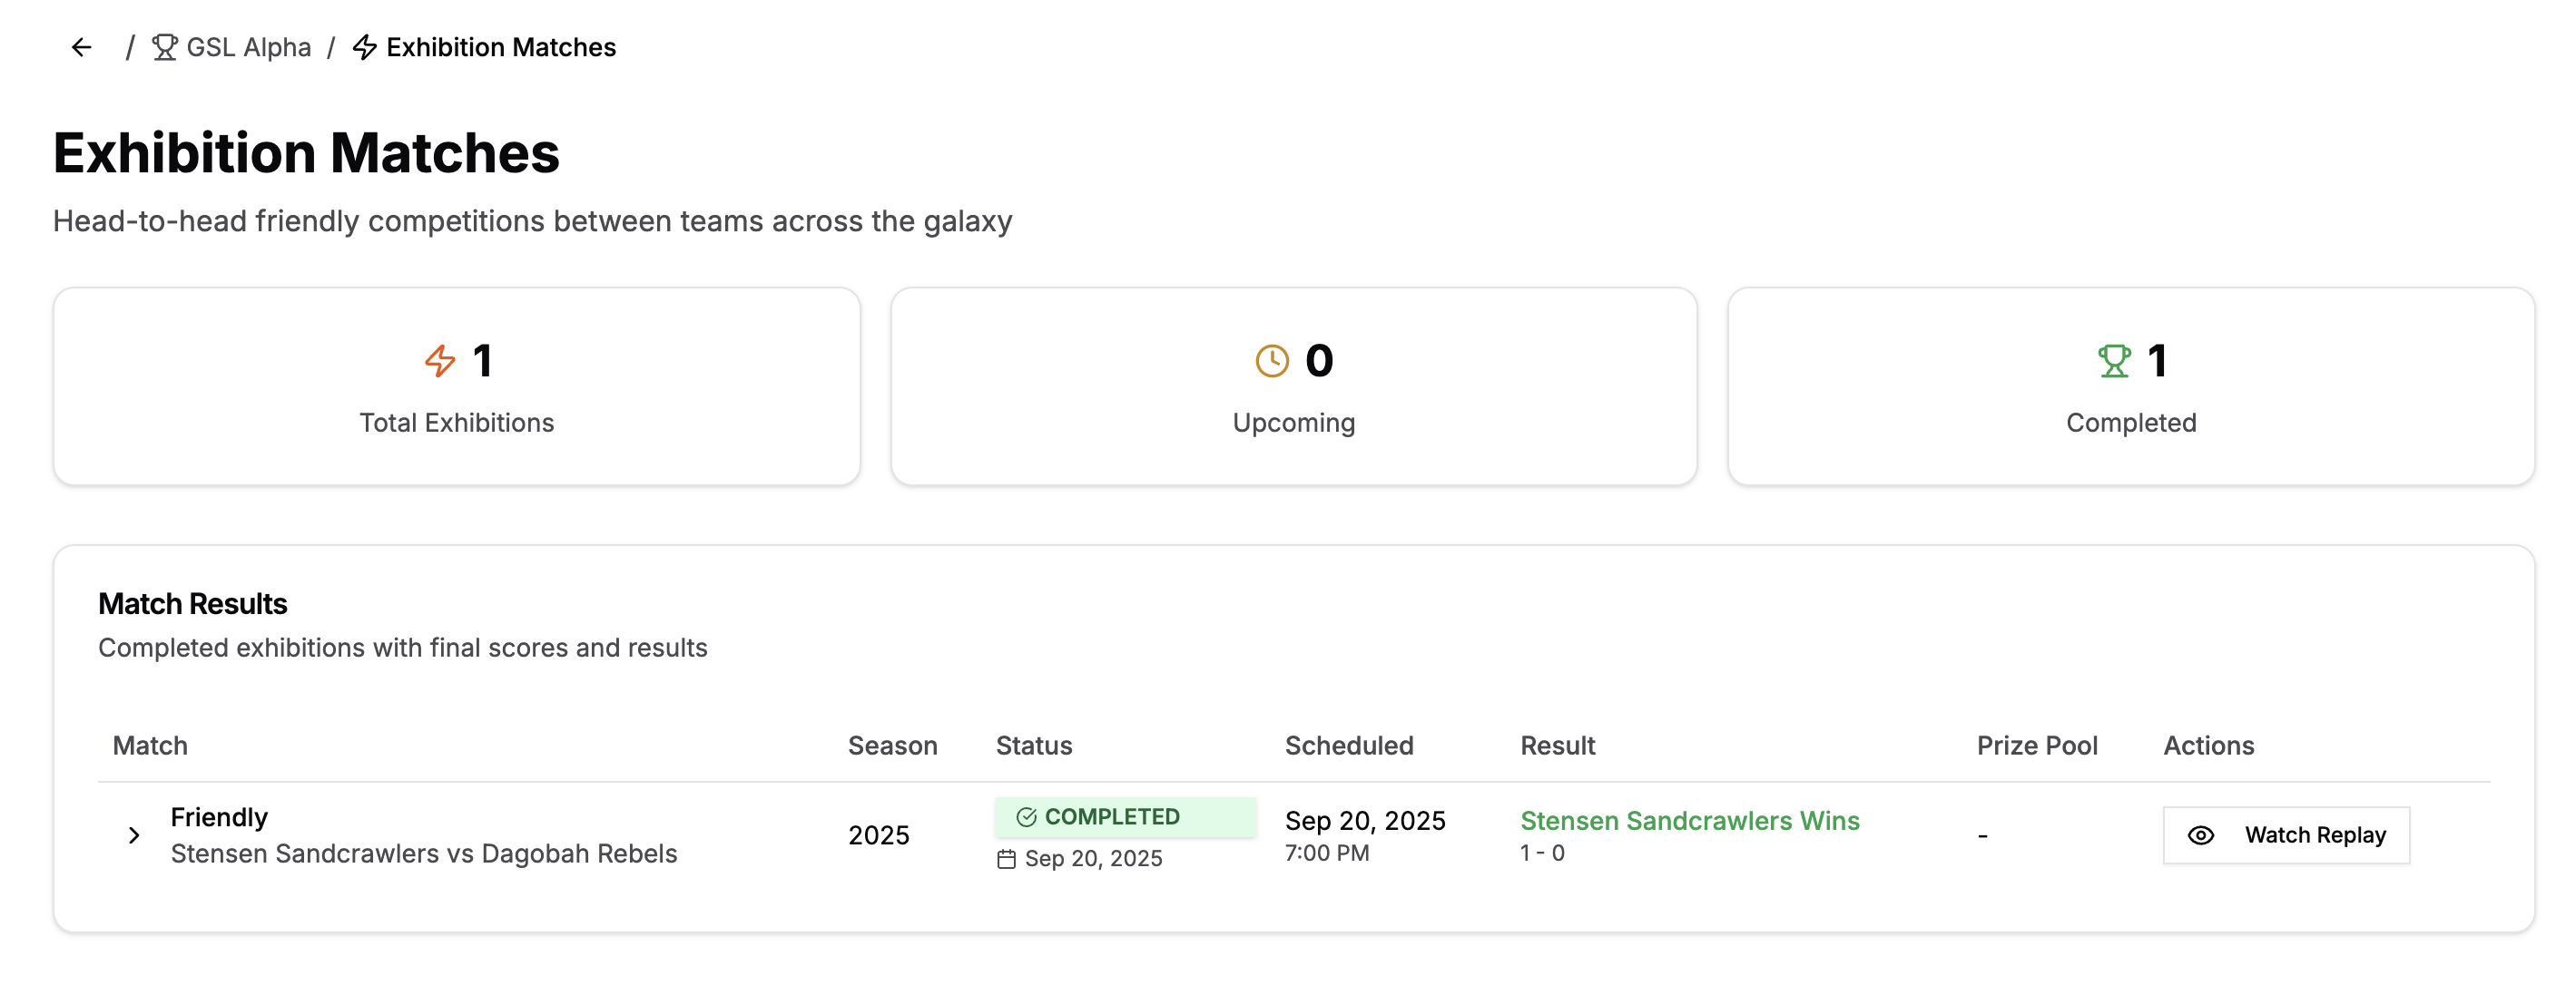
Task: Click the Status column header
Action: (1033, 746)
